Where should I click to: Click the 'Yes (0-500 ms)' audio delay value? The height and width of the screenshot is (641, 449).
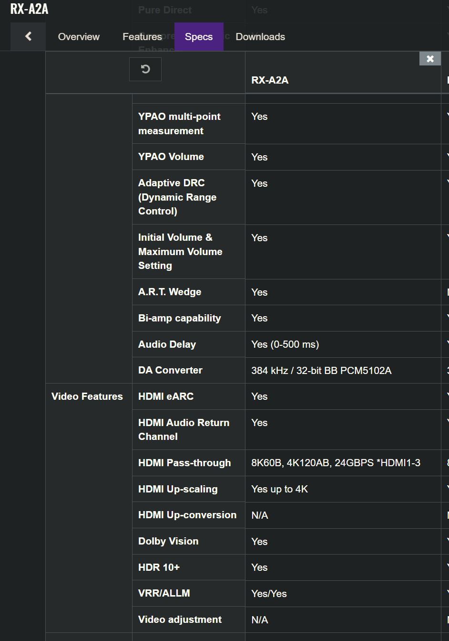285,344
